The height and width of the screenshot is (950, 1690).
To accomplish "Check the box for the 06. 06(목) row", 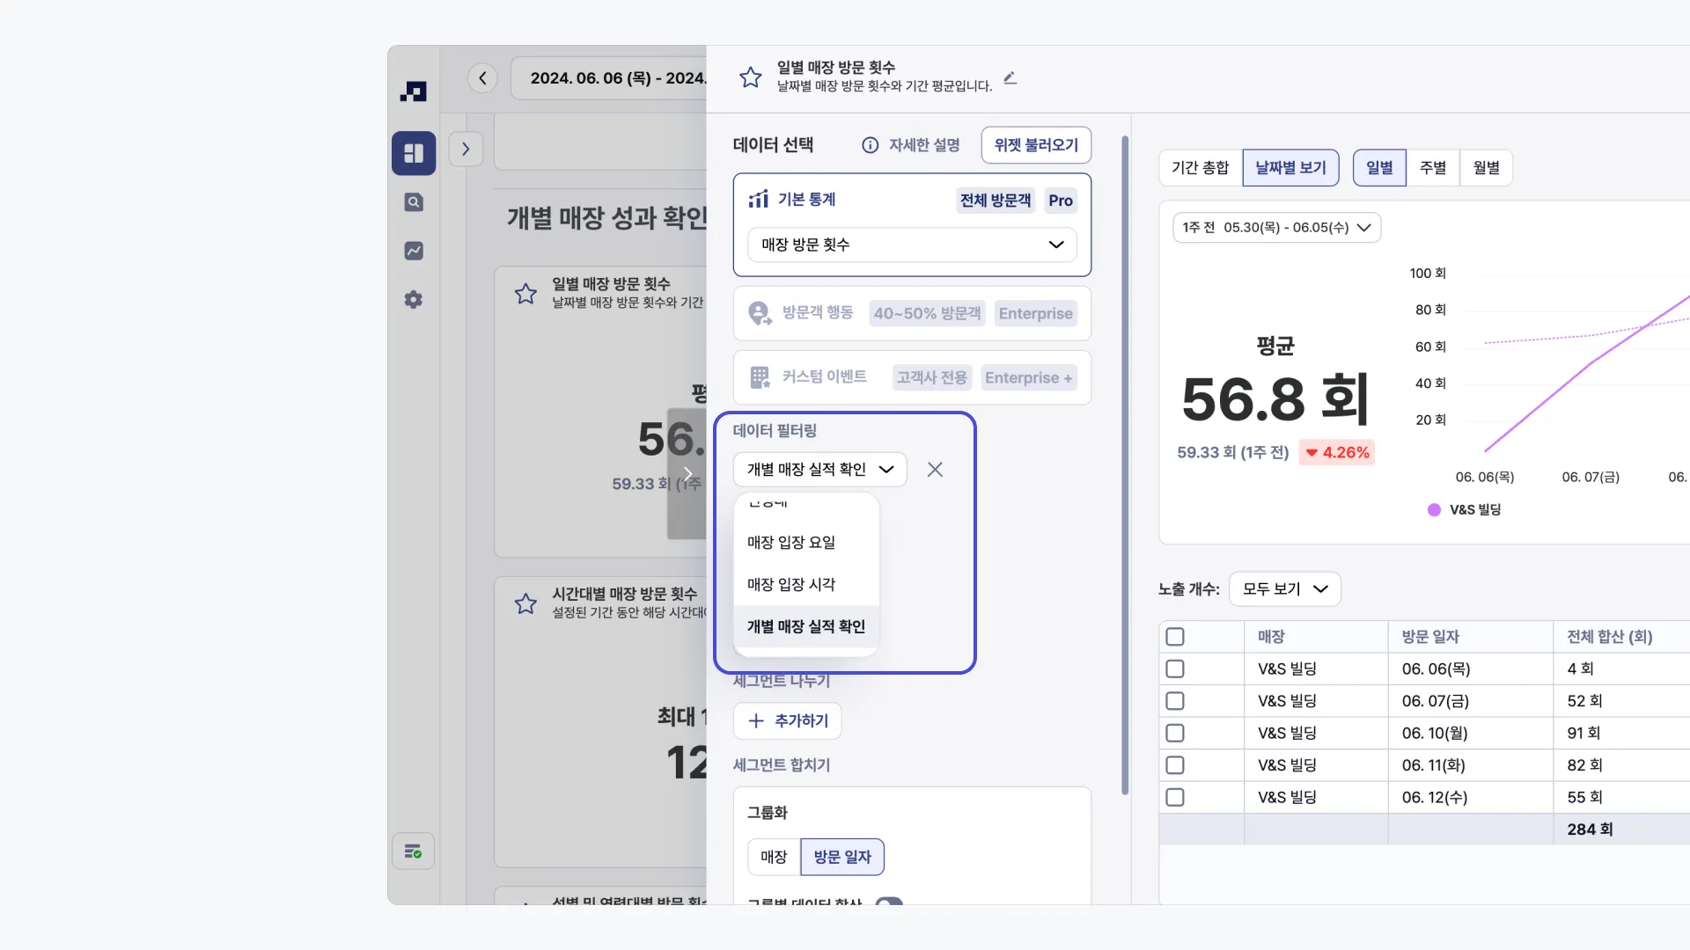I will (1175, 669).
